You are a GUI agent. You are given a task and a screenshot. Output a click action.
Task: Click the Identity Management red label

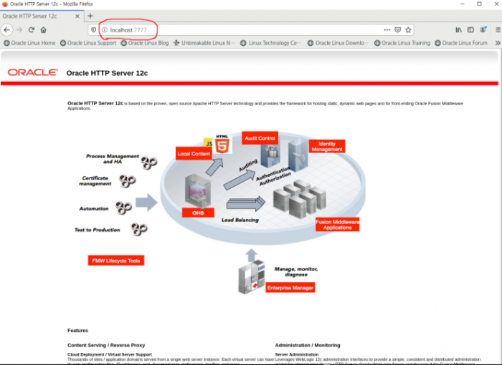[x=327, y=147]
